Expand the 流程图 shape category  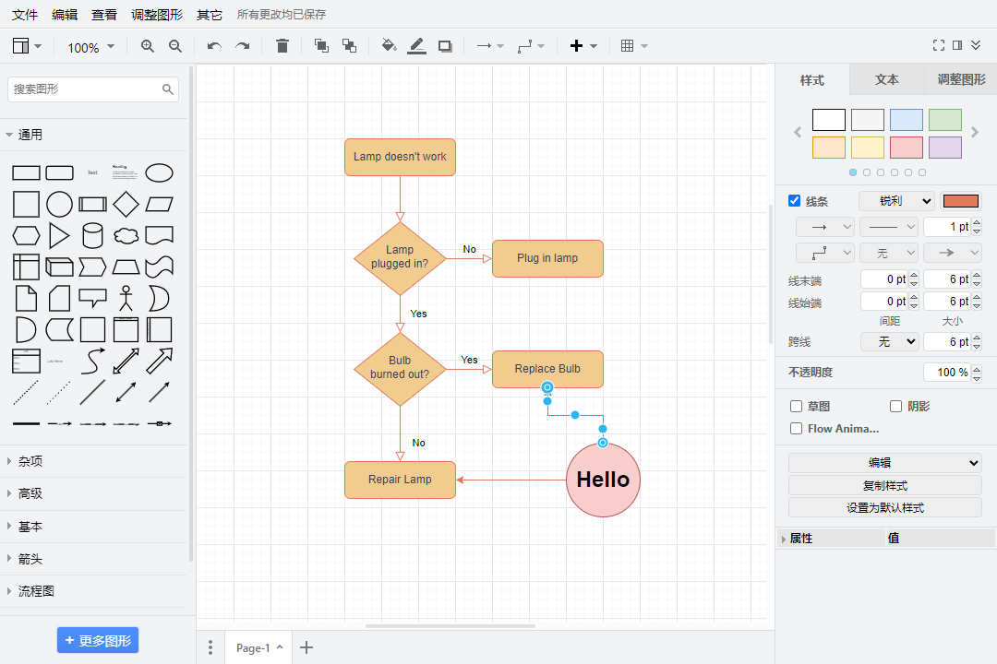pos(37,591)
